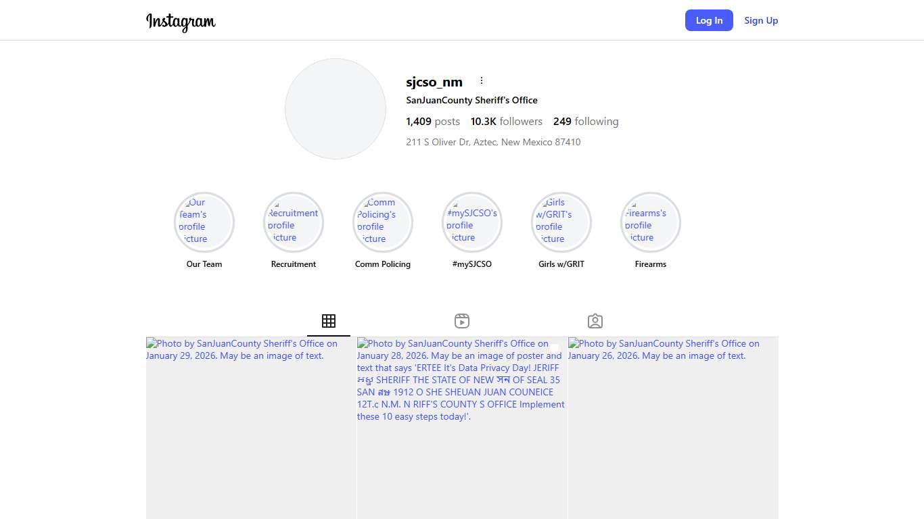View the Girls w/GRIT highlight
The image size is (924, 519).
pos(561,222)
